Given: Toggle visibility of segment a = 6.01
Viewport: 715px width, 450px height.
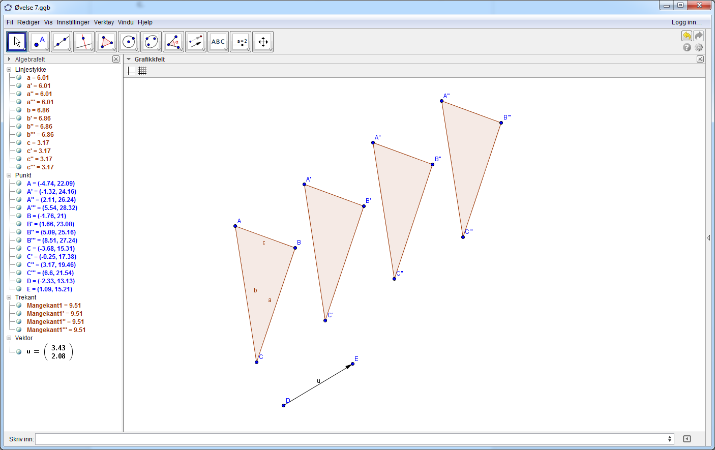Looking at the screenshot, I should [19, 78].
